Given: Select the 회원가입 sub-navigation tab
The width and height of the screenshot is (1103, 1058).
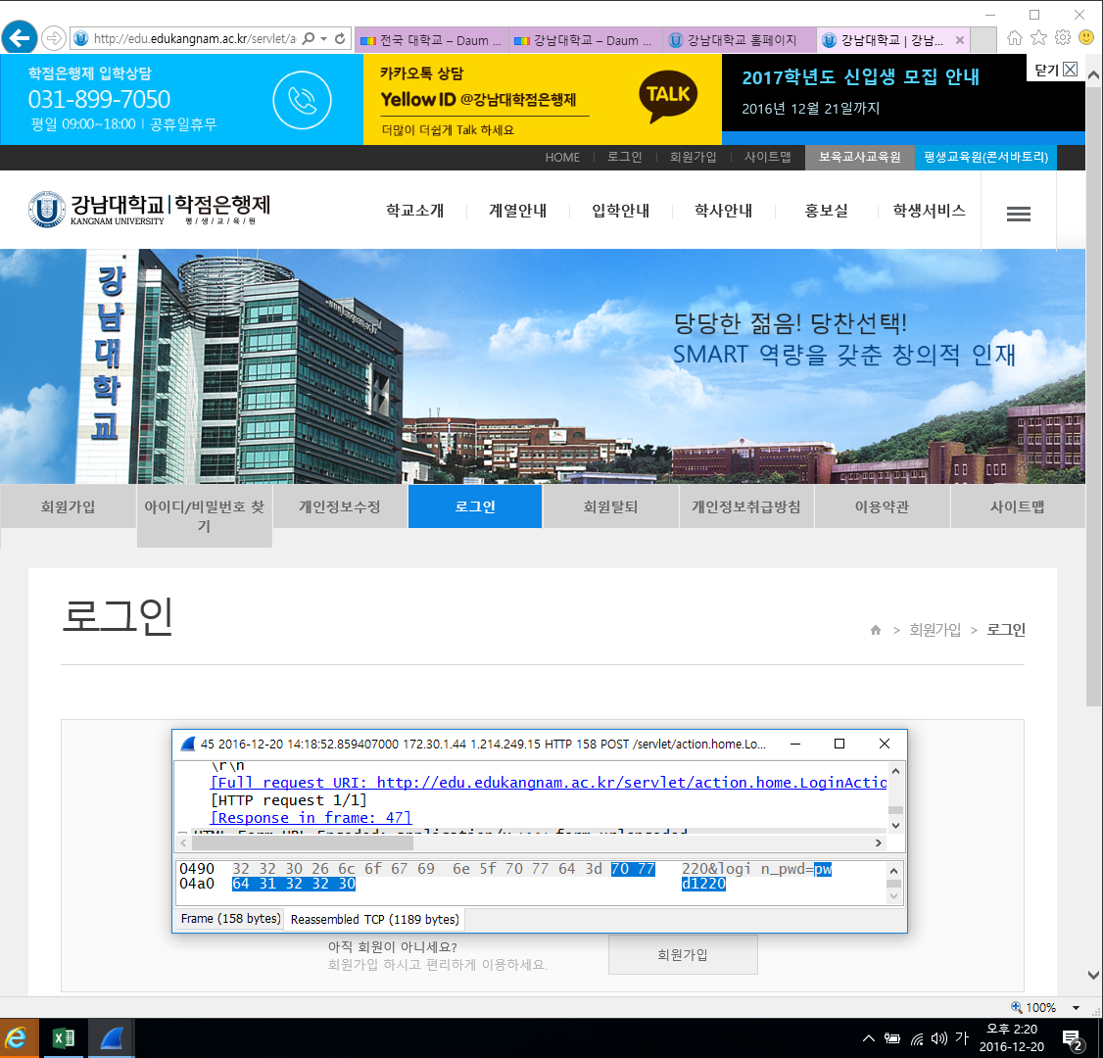Looking at the screenshot, I should [x=68, y=506].
